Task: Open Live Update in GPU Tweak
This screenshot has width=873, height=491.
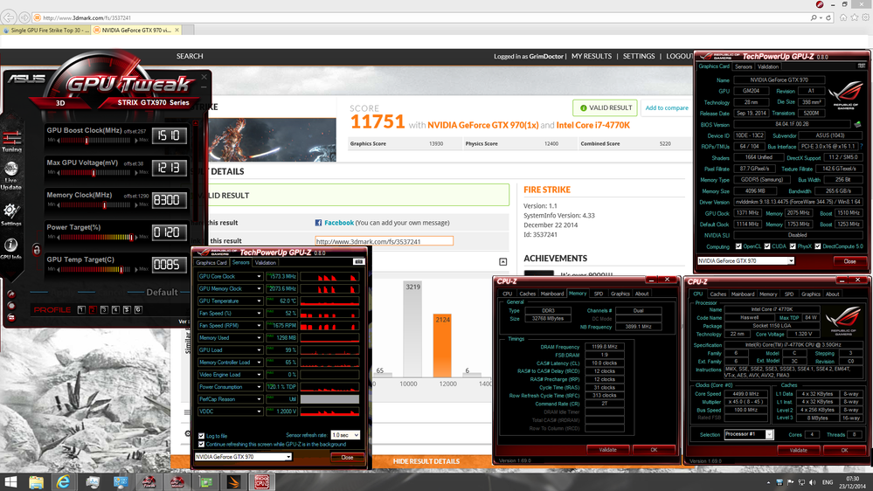Action: pos(11,176)
